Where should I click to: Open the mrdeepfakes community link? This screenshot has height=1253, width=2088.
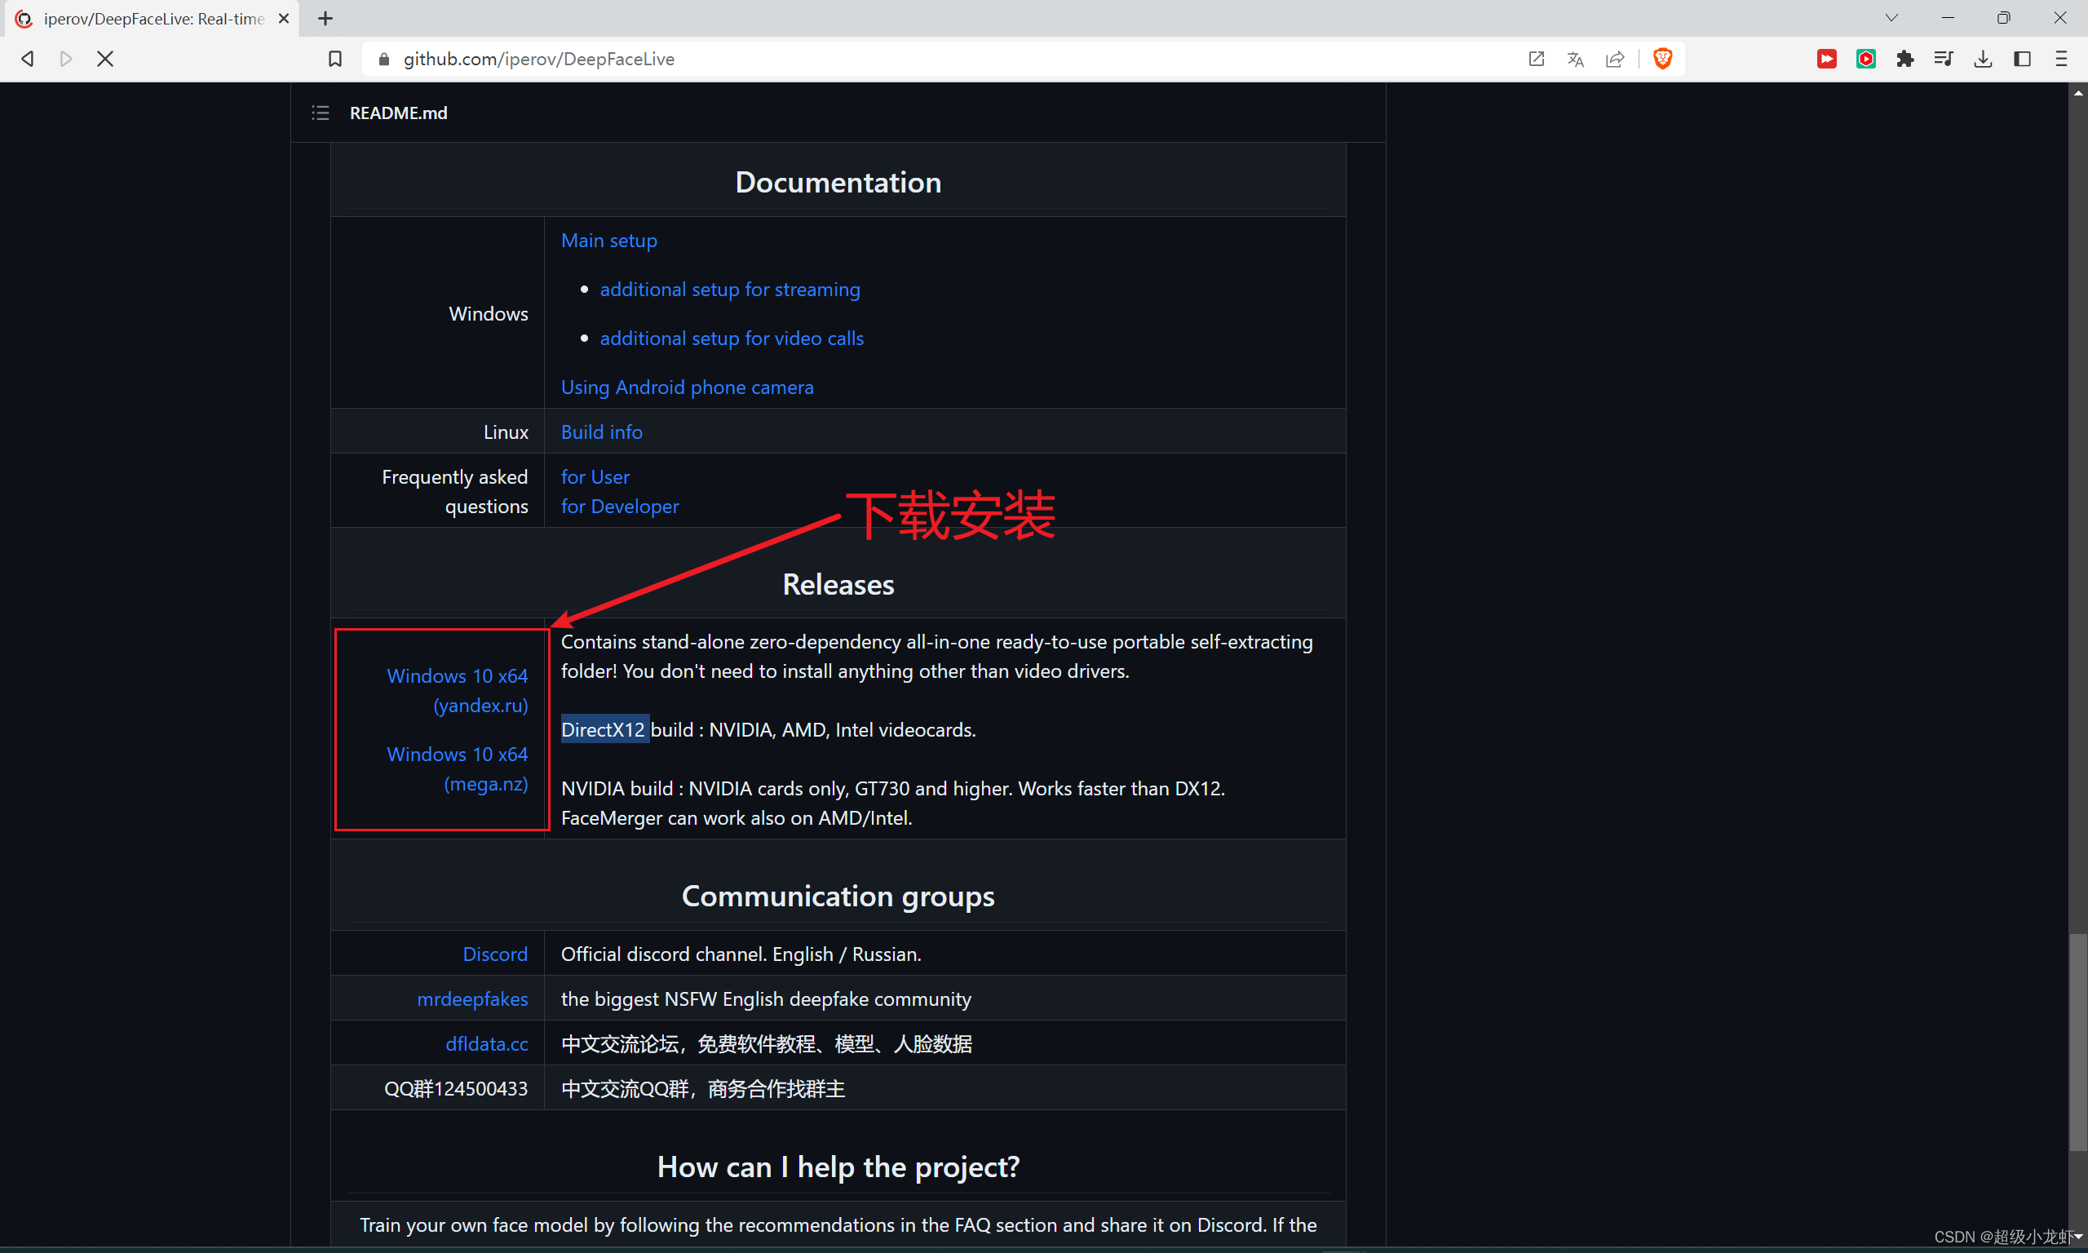point(472,998)
